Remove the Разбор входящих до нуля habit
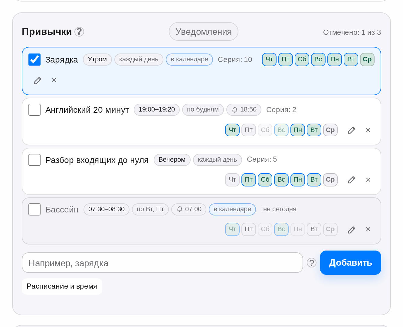 (368, 180)
